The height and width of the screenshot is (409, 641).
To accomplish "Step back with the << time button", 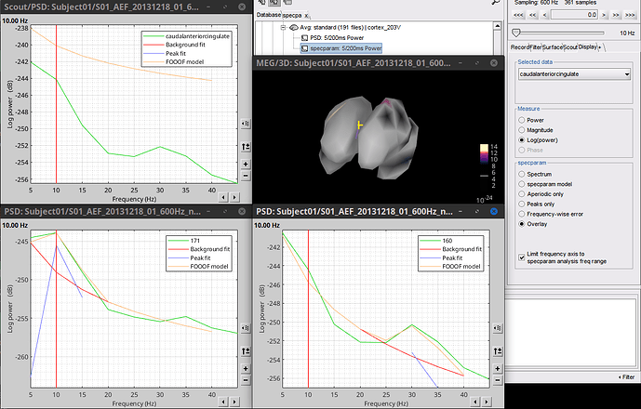I will (533, 15).
